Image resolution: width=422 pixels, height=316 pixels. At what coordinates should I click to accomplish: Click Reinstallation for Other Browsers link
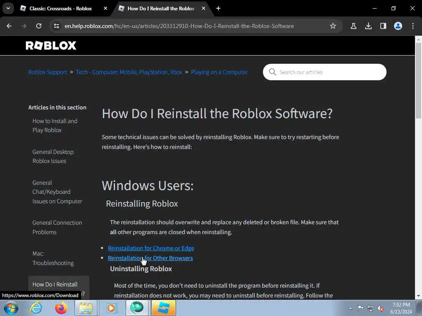click(x=150, y=258)
